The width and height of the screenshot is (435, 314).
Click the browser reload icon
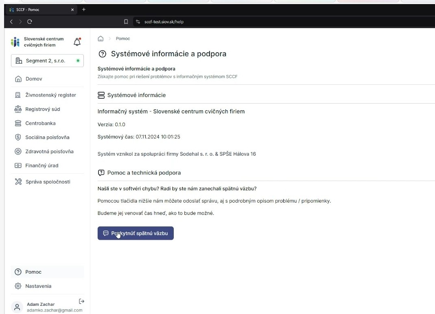(x=30, y=22)
